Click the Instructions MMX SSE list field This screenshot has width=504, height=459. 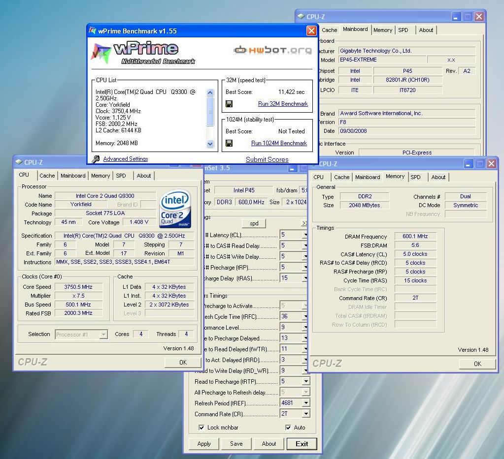(125, 262)
